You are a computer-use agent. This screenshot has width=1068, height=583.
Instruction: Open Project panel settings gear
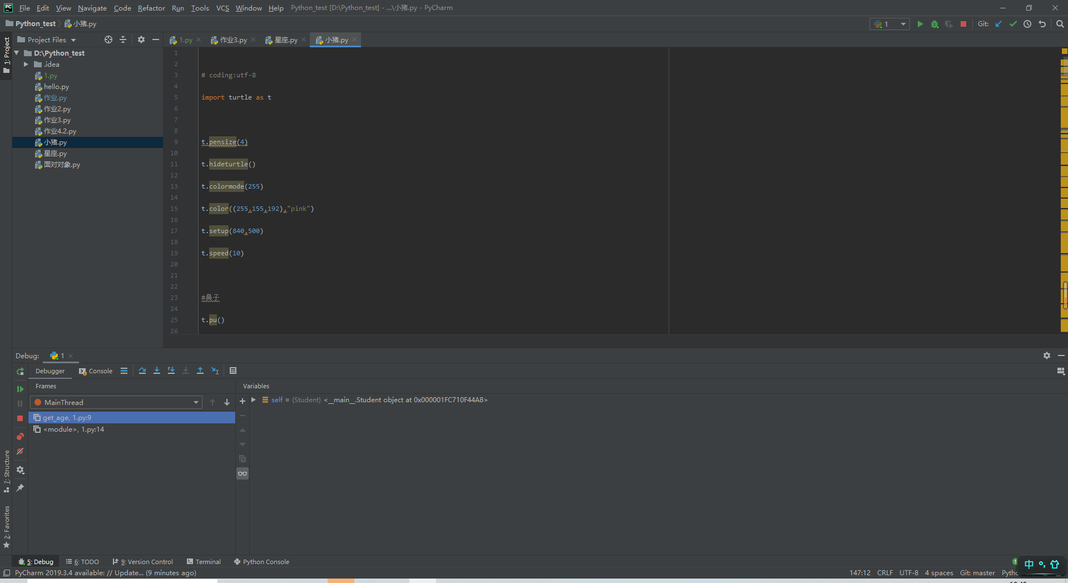pos(141,39)
